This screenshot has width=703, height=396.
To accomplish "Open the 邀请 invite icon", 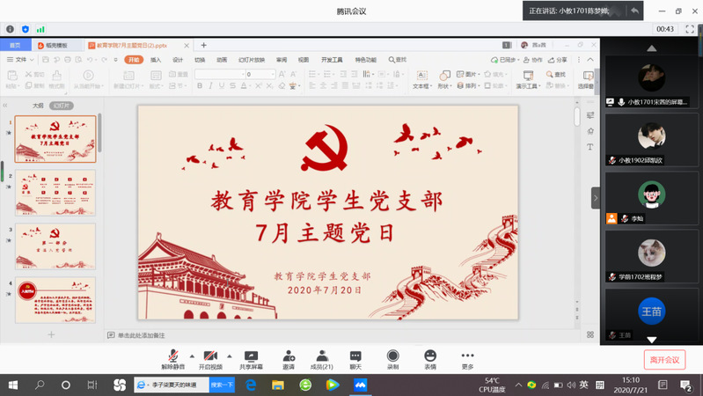I will point(289,356).
